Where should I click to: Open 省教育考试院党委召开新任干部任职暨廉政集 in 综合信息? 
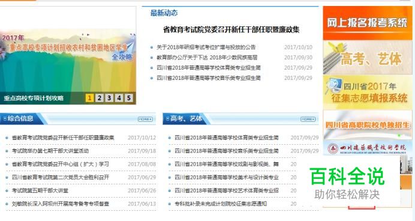pos(63,138)
